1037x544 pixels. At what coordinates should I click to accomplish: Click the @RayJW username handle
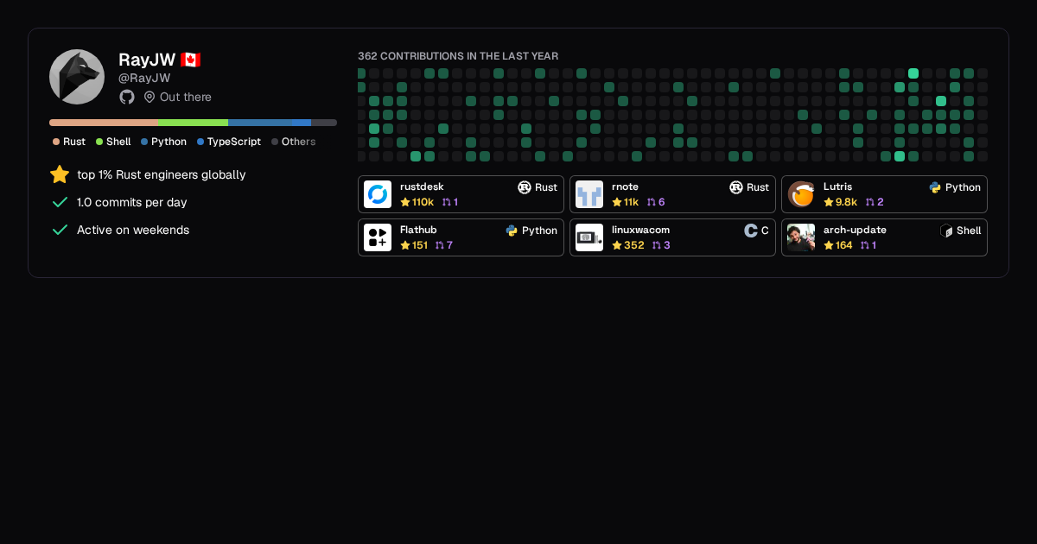click(x=144, y=78)
